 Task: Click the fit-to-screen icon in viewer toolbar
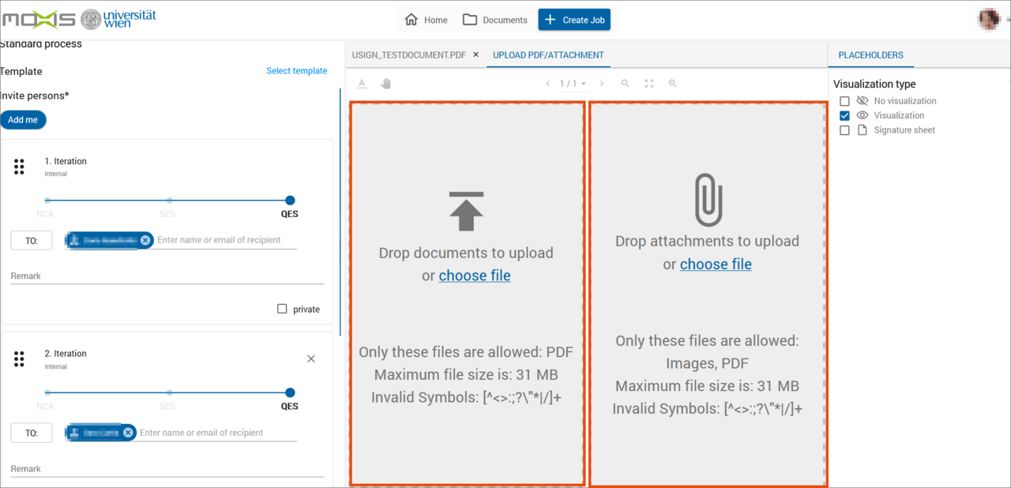[x=649, y=84]
